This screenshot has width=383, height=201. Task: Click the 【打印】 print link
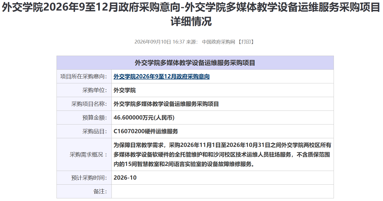coord(246,42)
